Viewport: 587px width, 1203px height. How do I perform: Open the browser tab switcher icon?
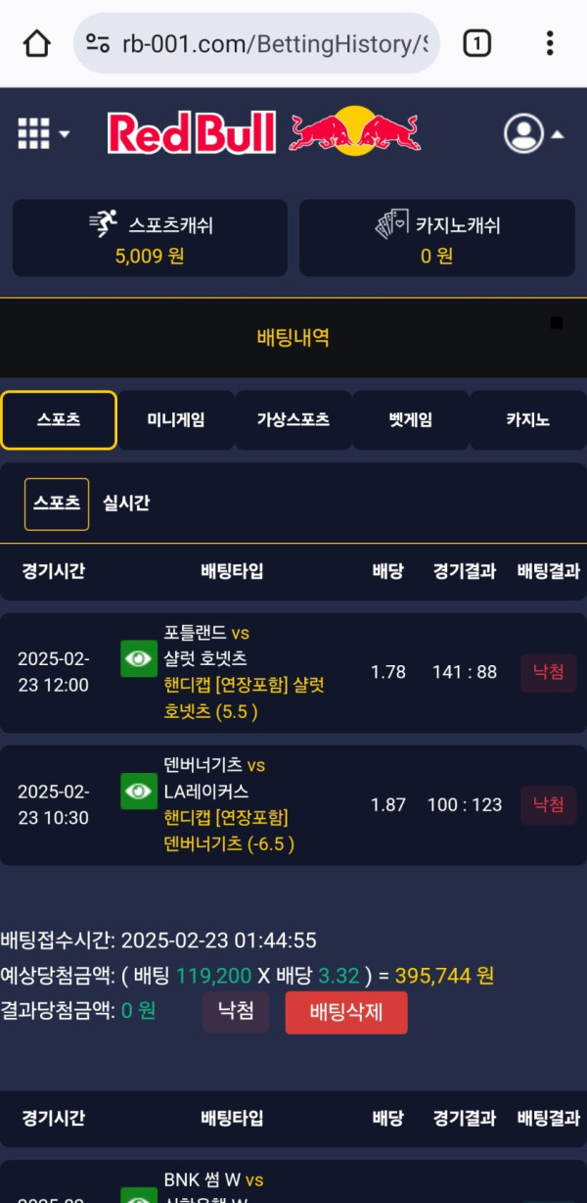tap(476, 43)
